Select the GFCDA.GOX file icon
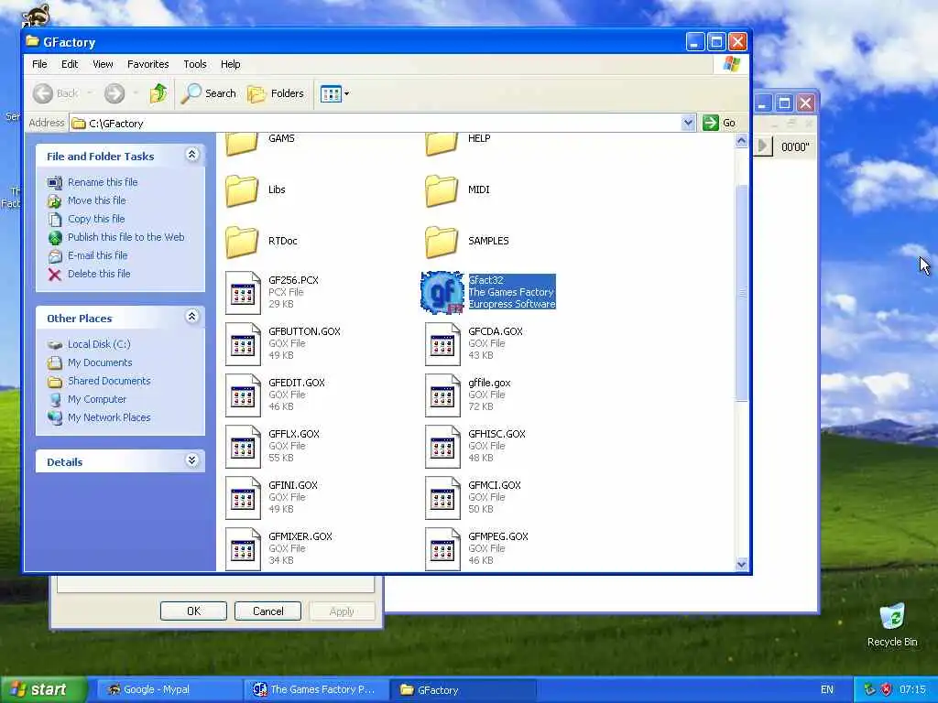Screen dimensions: 938x703 [442, 344]
